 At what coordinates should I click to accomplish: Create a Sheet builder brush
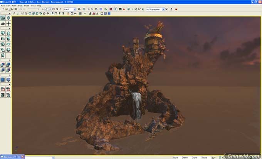[x=8, y=44]
